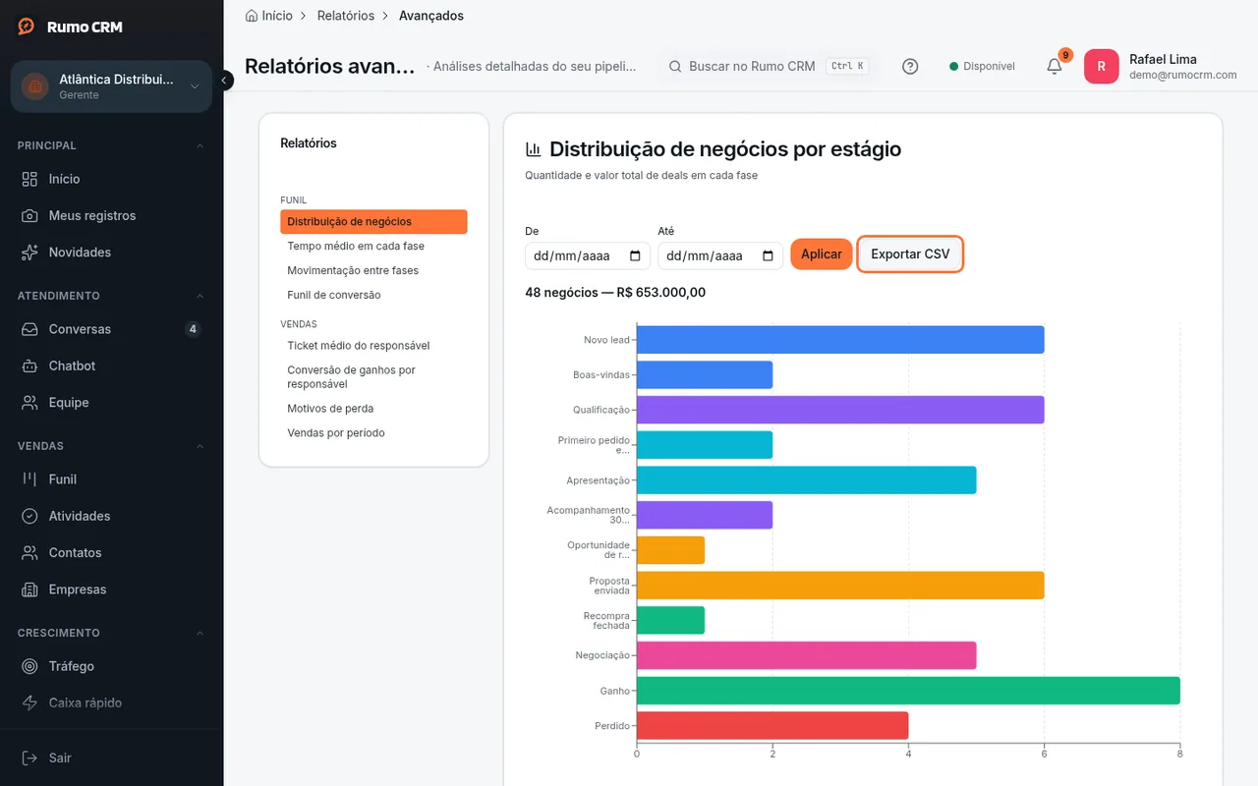Select the Vendas por período report
Image resolution: width=1258 pixels, height=786 pixels.
[x=373, y=433]
